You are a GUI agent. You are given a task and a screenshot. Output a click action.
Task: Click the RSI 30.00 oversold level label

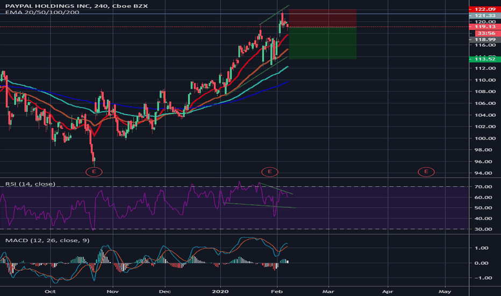tap(483, 229)
